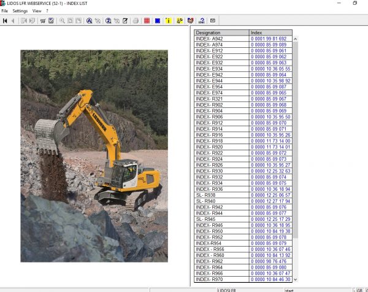Screen dimensions: 368x292
Task: Click scroll down arrow of index list
Action: point(295,280)
